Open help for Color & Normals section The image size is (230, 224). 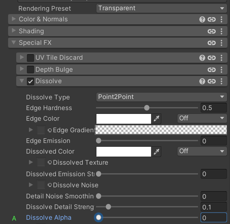click(x=202, y=19)
